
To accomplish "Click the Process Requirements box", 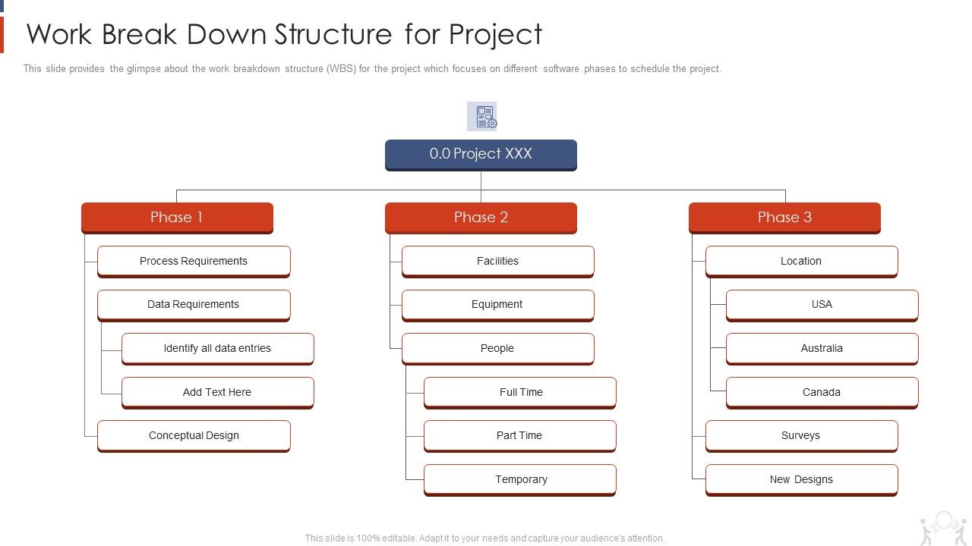I will (194, 262).
